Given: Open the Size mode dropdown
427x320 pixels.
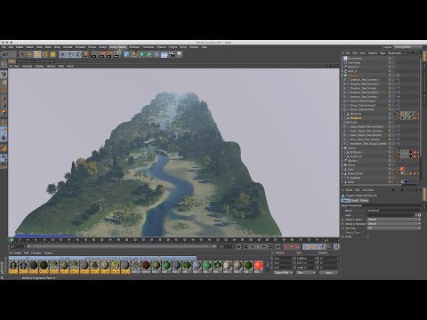Looking at the screenshot, I should pos(306,272).
